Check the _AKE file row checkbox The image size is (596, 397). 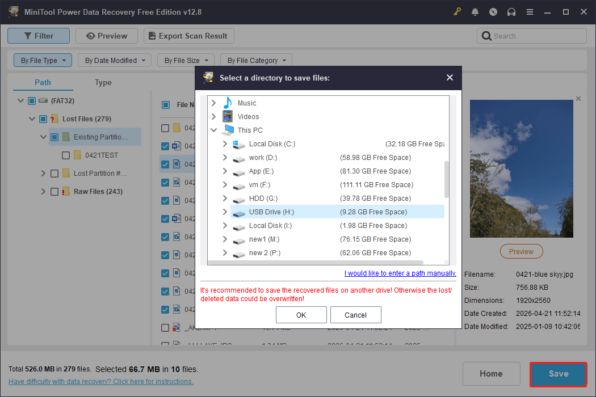pyautogui.click(x=165, y=327)
